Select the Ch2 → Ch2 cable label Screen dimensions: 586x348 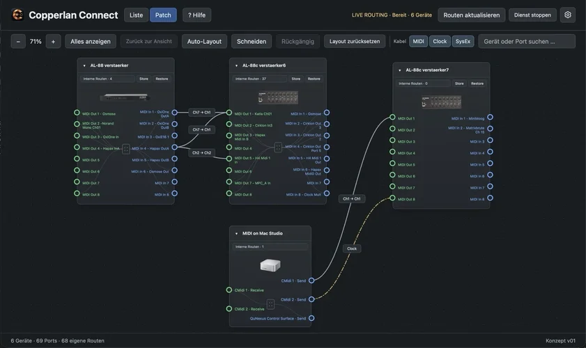201,152
